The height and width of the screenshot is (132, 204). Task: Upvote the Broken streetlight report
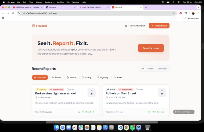(x=92, y=92)
